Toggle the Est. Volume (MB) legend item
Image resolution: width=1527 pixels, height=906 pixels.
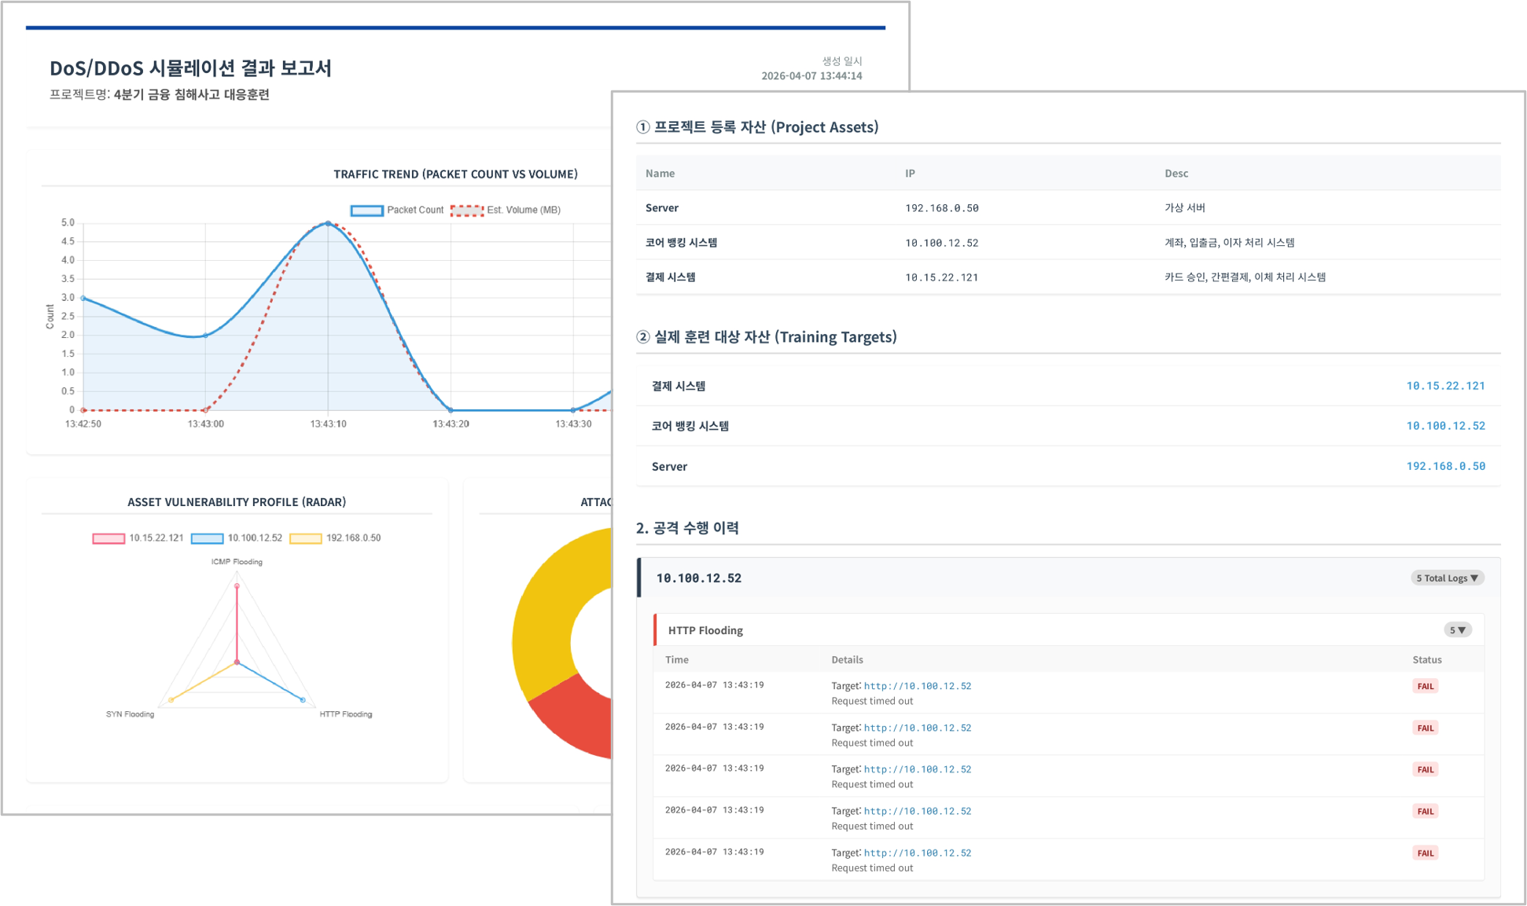tap(506, 210)
